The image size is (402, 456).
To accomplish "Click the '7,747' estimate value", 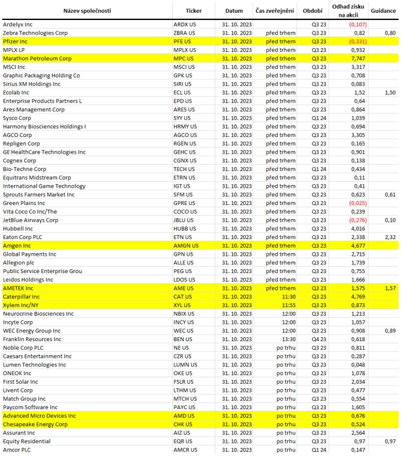I will click(x=358, y=59).
